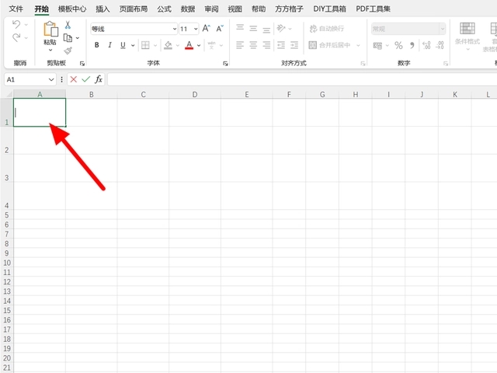
Task: Apply fill color bucket
Action: pos(168,45)
